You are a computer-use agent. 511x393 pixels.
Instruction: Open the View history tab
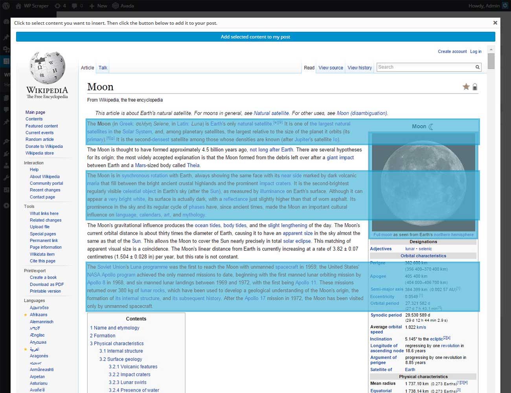coord(360,68)
